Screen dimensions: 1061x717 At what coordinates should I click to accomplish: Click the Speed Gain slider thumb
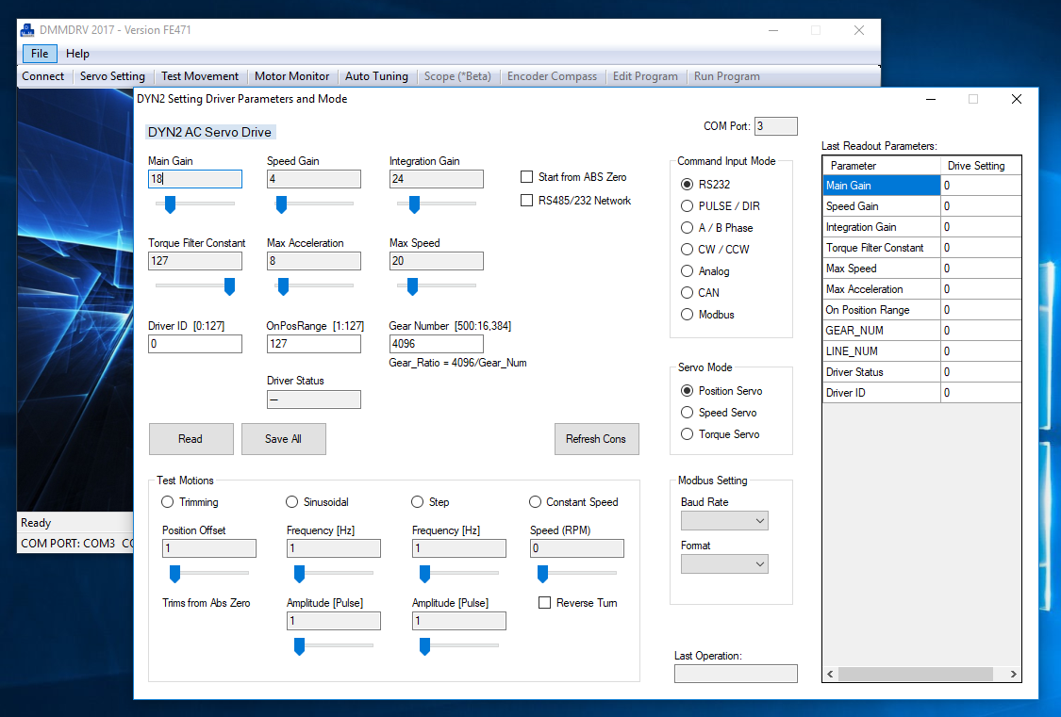281,204
